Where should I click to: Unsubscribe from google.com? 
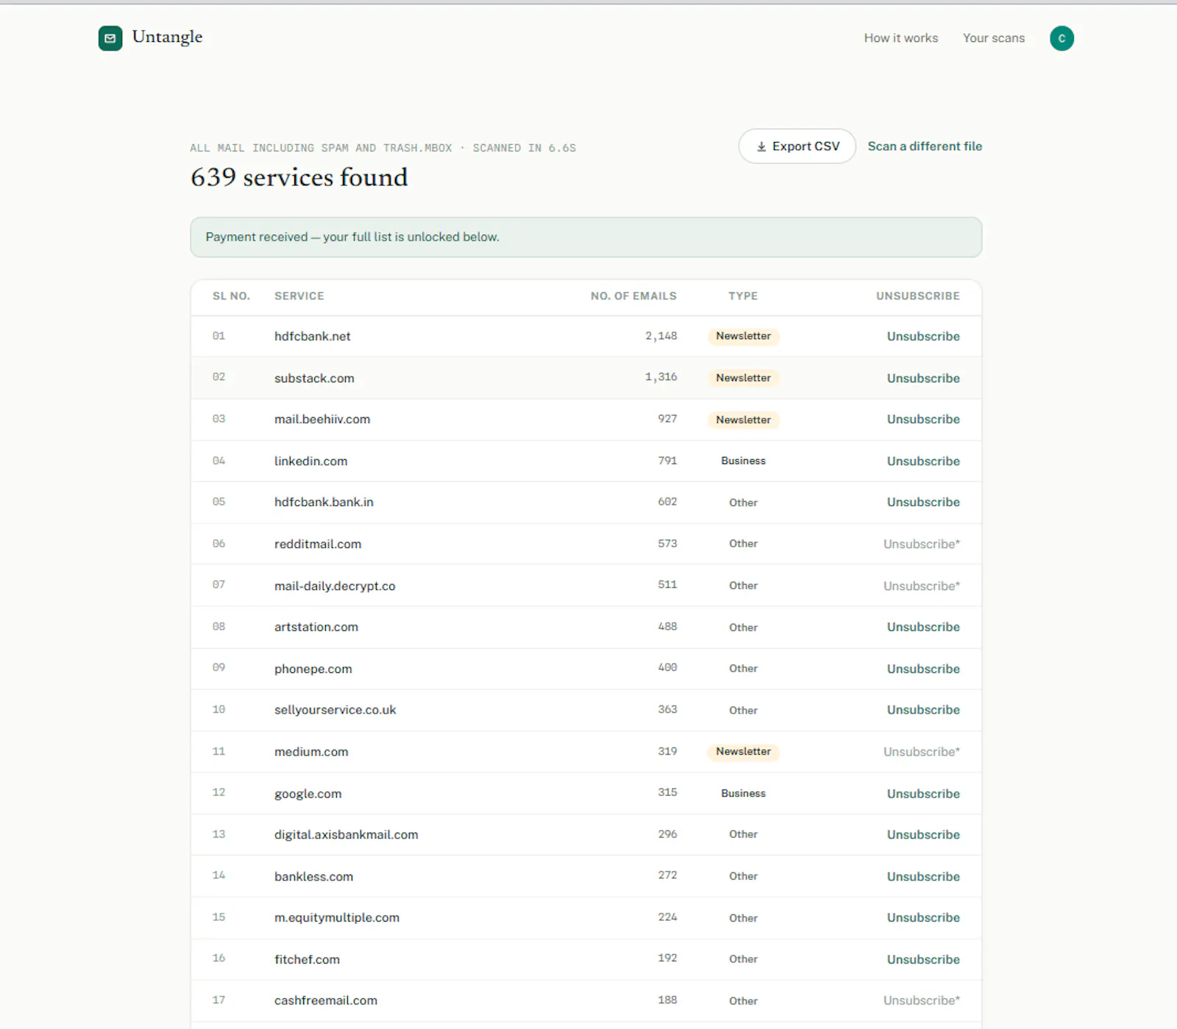click(x=923, y=794)
